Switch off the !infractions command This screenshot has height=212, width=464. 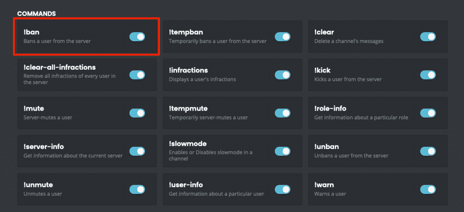coord(282,75)
